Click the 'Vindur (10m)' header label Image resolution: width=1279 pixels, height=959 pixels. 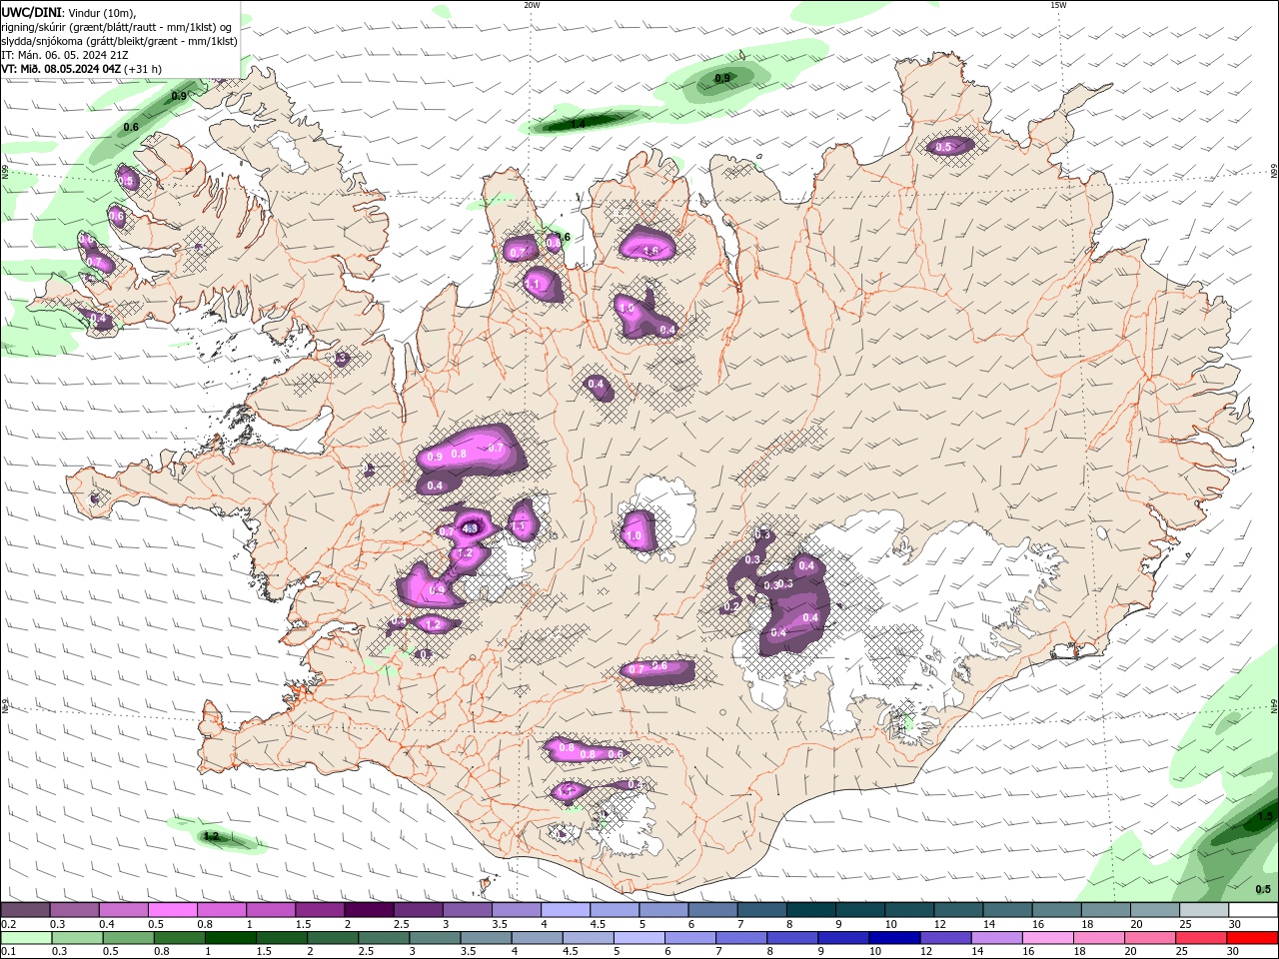pyautogui.click(x=103, y=12)
